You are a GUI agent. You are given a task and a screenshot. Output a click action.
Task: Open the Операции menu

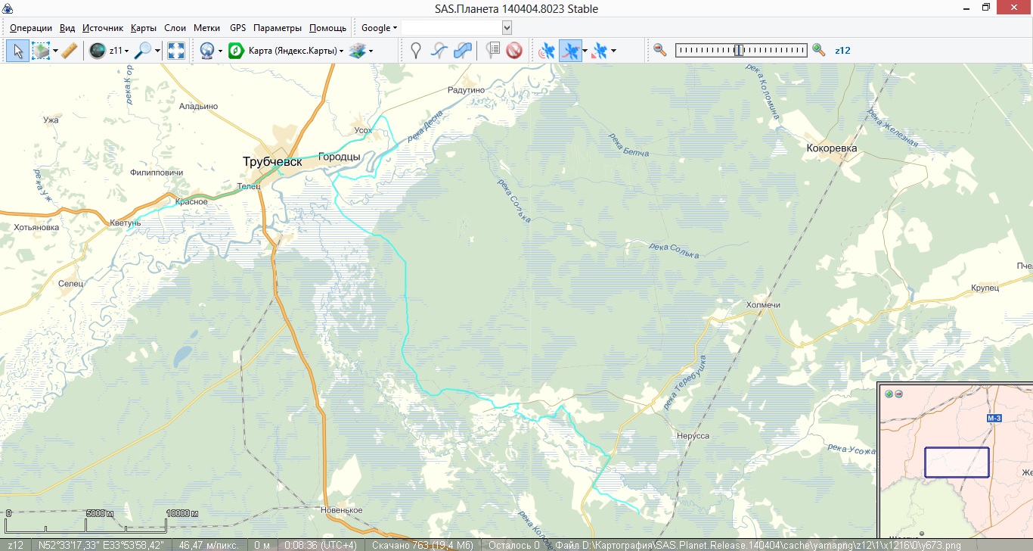[31, 28]
